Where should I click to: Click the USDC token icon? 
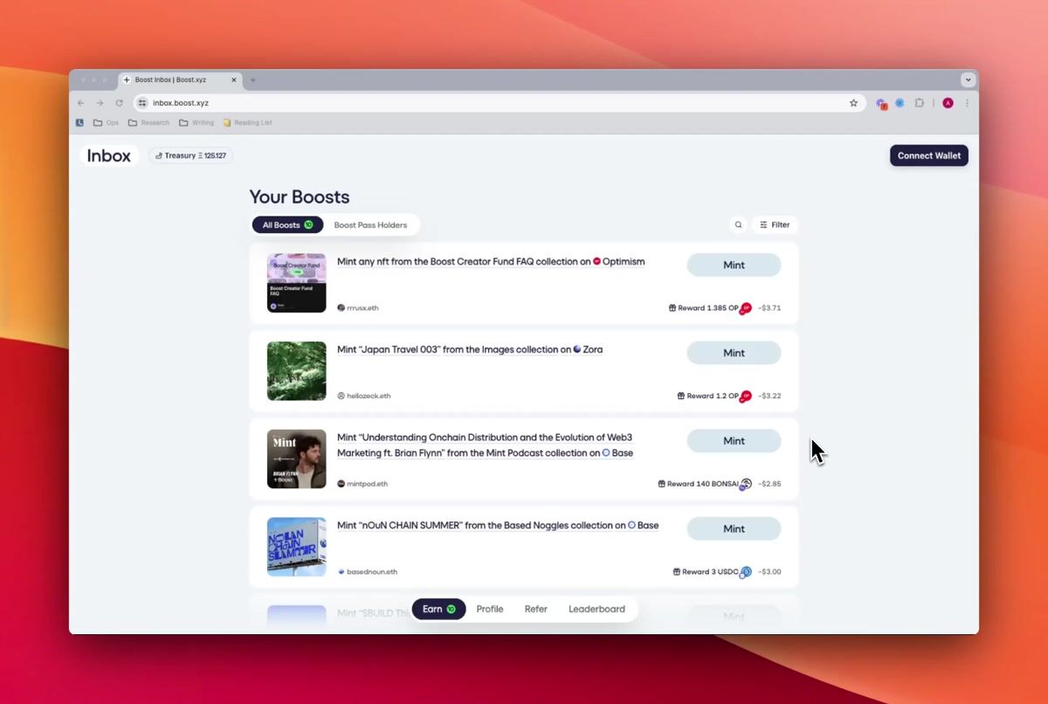746,572
